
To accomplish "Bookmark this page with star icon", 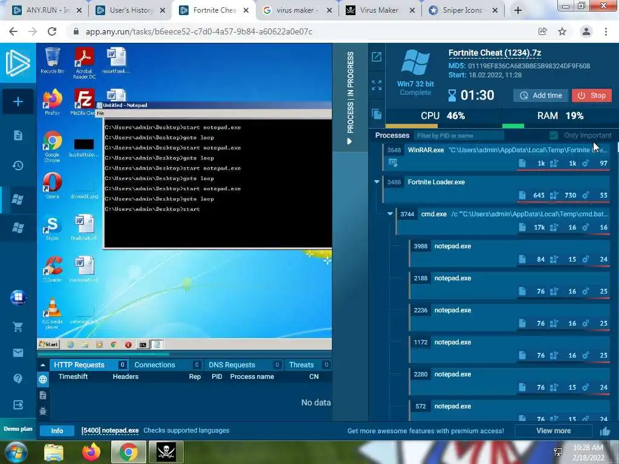I will point(562,31).
